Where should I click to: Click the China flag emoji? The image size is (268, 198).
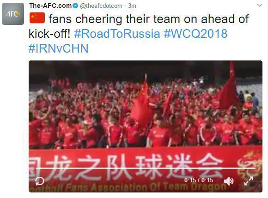tap(37, 18)
